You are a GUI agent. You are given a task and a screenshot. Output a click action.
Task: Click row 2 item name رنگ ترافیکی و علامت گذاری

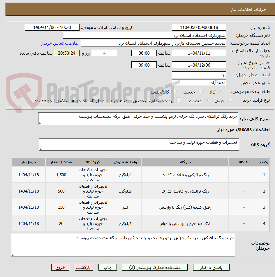tap(185, 191)
